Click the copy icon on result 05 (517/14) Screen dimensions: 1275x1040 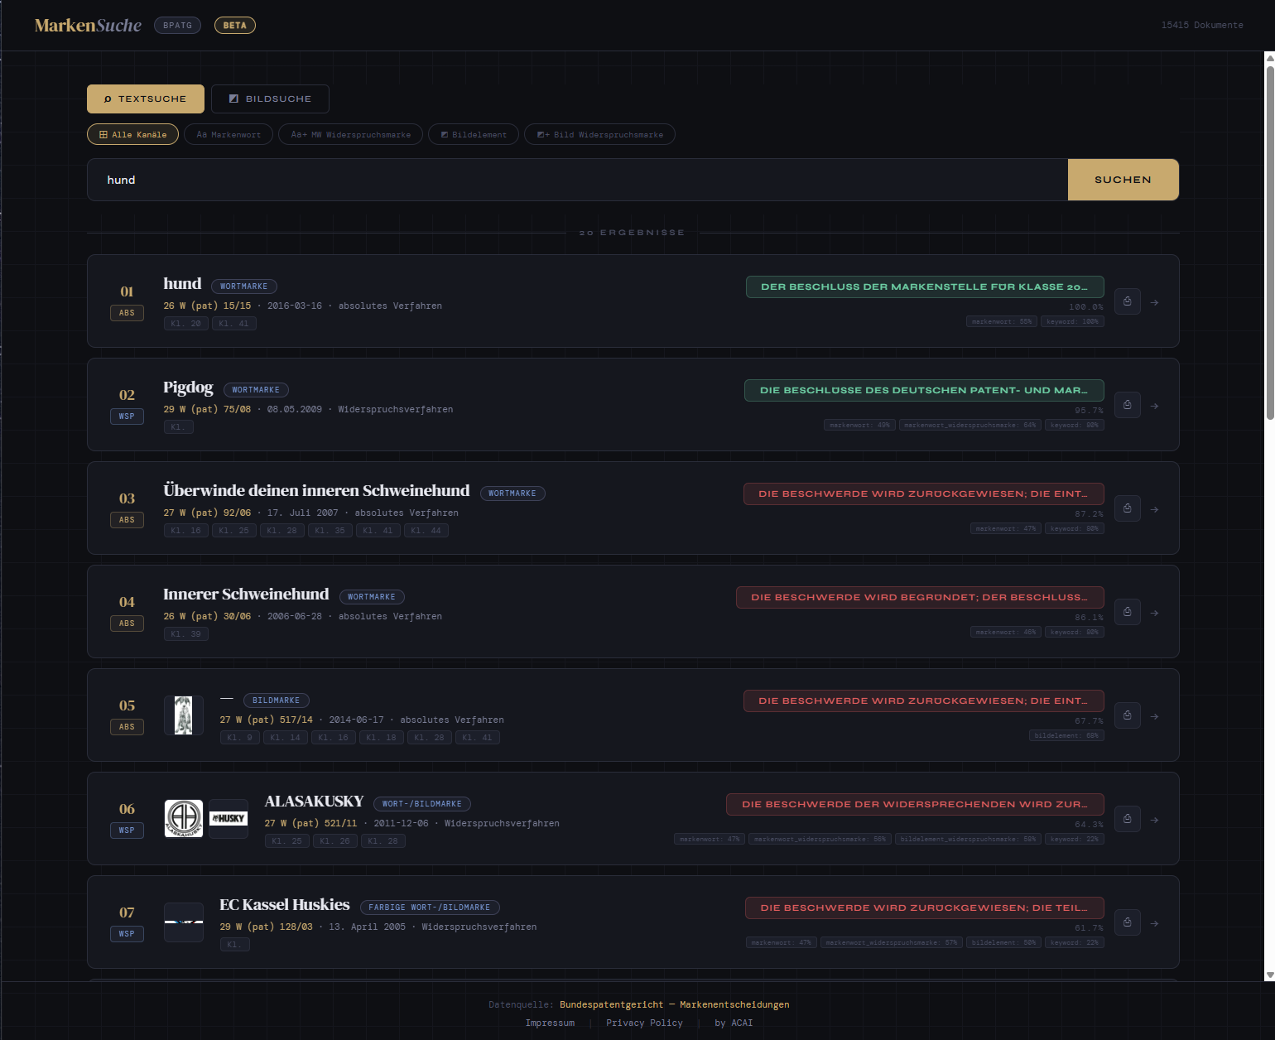click(x=1128, y=715)
